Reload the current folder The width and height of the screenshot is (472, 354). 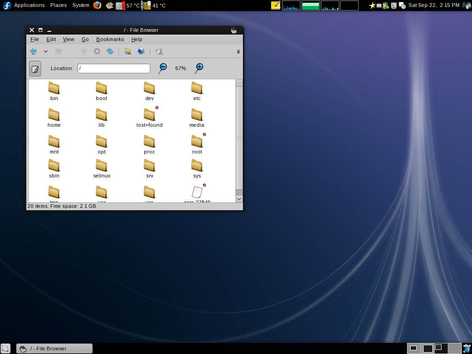[110, 52]
